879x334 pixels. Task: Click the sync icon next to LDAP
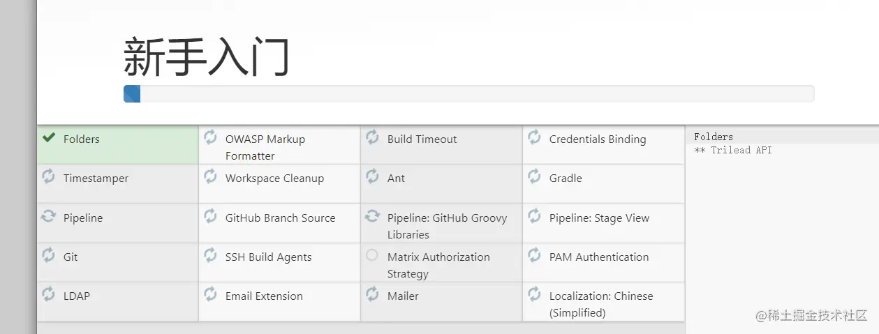pos(48,294)
